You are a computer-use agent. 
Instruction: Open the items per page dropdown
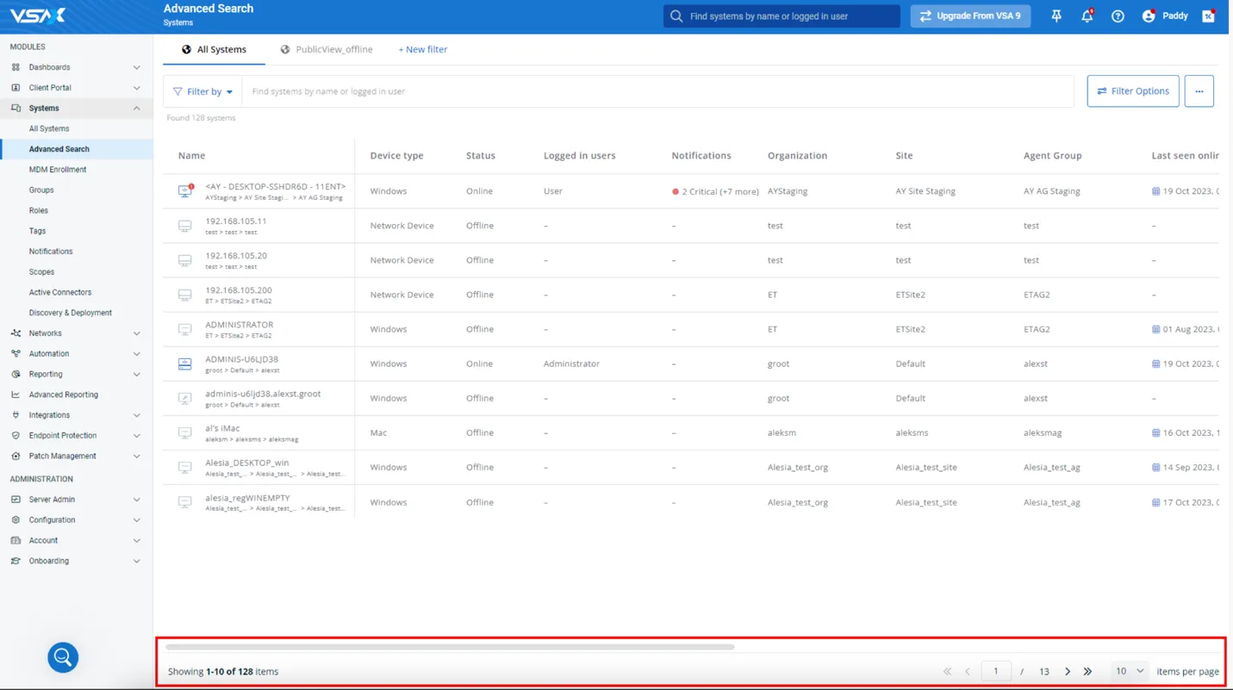1129,671
